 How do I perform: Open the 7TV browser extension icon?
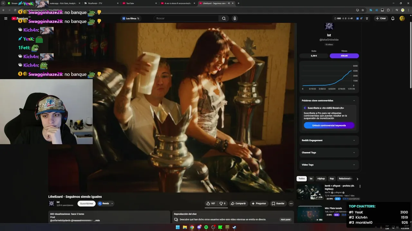[371, 10]
